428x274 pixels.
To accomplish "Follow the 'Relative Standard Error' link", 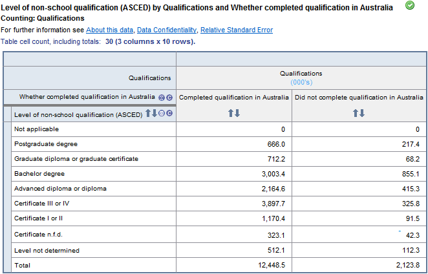I will pos(237,30).
